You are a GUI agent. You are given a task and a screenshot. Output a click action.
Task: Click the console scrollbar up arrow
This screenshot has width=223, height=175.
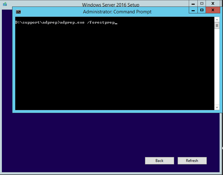point(217,20)
